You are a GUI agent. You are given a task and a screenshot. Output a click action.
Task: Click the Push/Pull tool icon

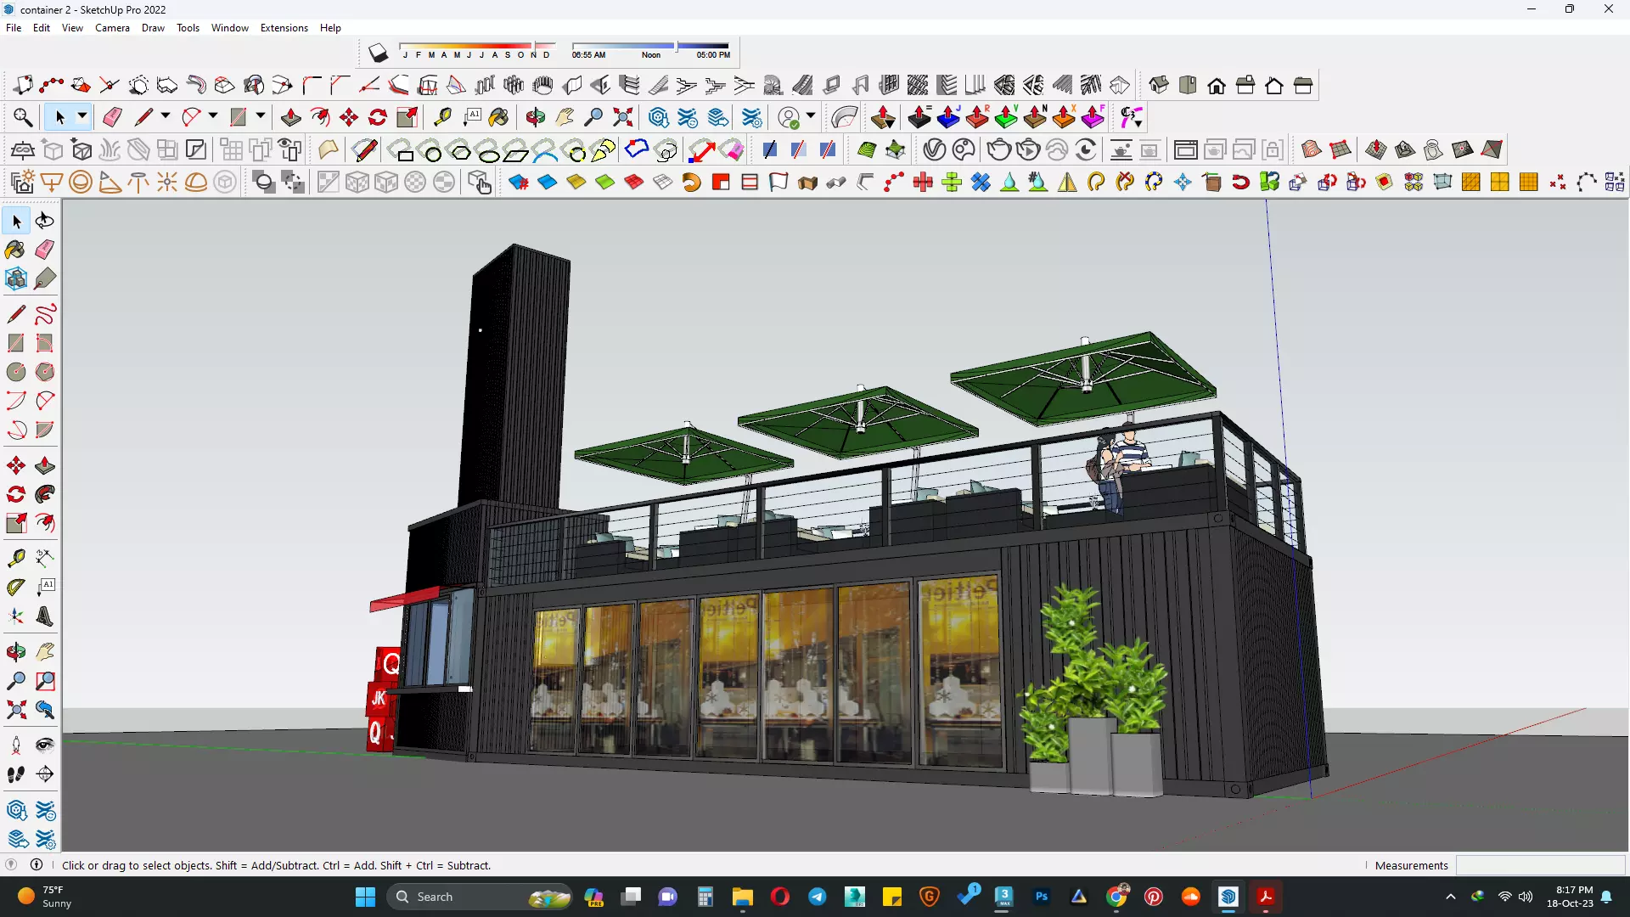291,117
